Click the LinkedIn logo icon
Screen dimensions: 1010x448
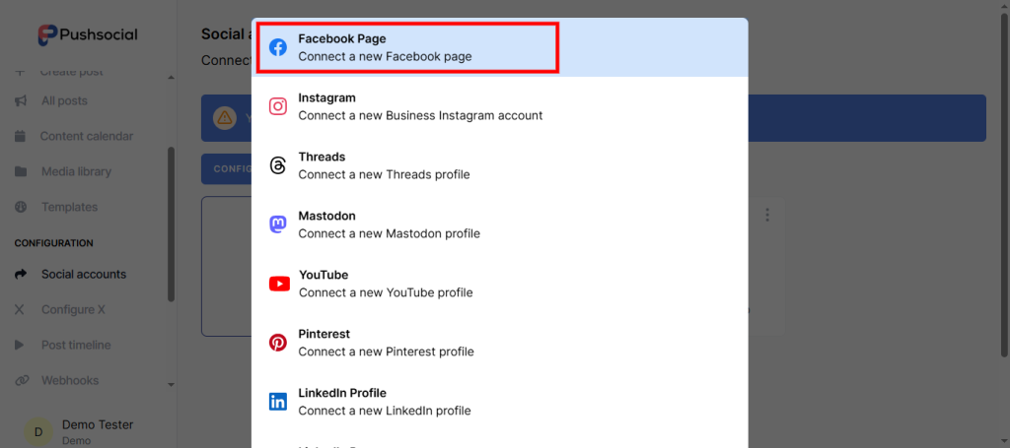[x=277, y=402]
